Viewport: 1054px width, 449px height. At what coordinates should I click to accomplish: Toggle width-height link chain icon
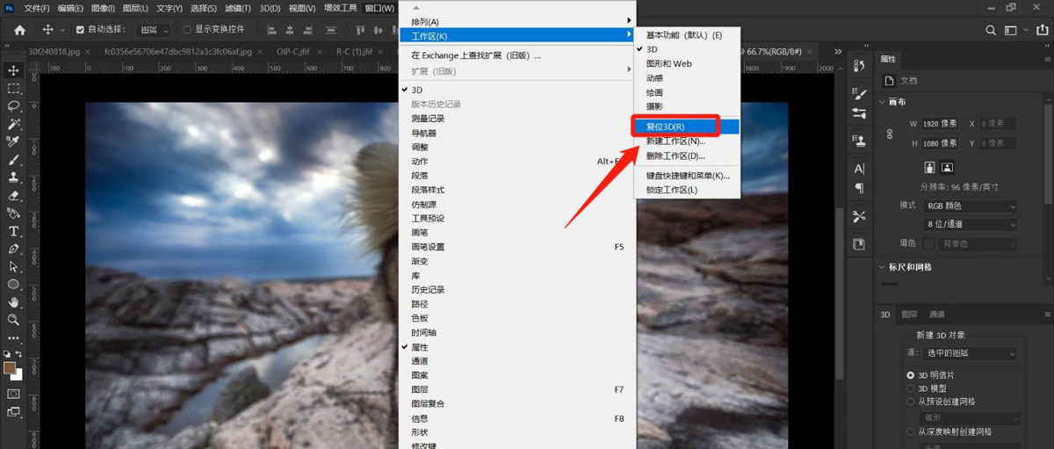click(x=890, y=134)
